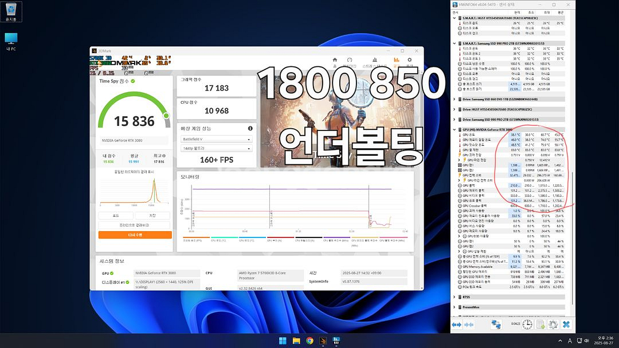Click the GPU NVIDIA GeForce RTX 3080 system info field

point(167,273)
